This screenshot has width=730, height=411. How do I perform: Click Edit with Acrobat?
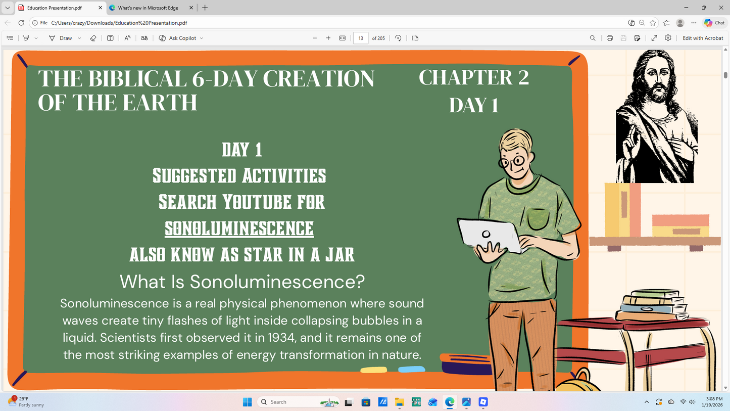703,38
